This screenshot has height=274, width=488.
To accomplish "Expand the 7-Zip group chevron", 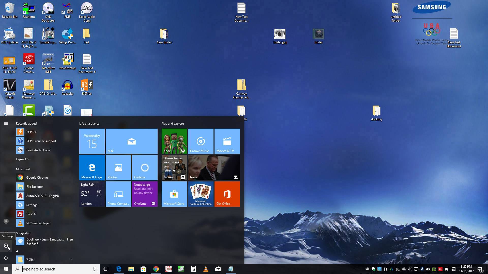I will point(72,260).
